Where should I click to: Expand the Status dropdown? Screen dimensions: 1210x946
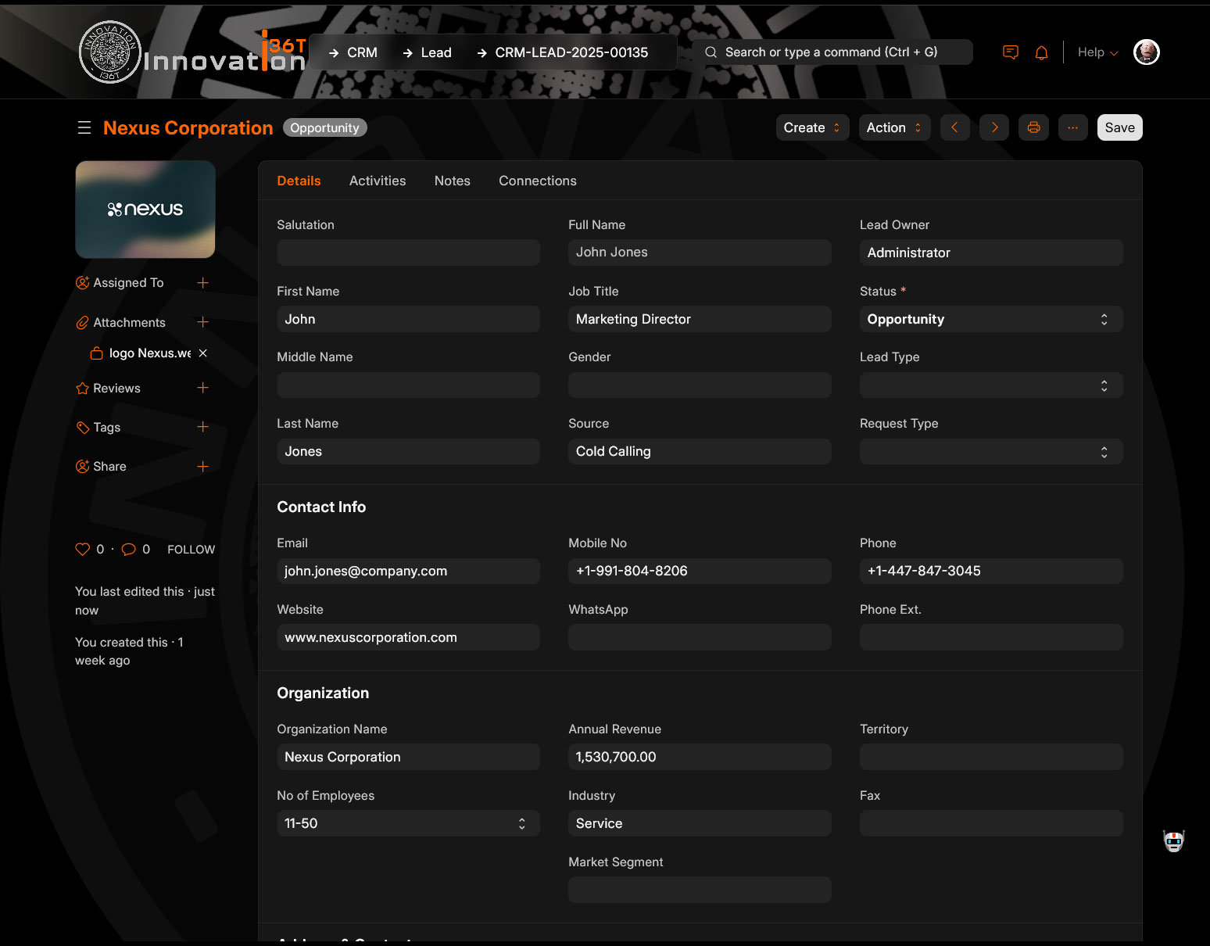click(x=990, y=319)
